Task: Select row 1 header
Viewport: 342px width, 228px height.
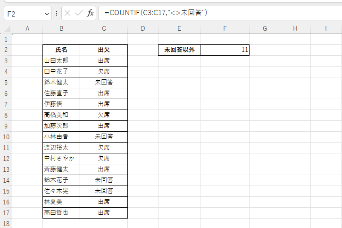Action: (x=6, y=39)
